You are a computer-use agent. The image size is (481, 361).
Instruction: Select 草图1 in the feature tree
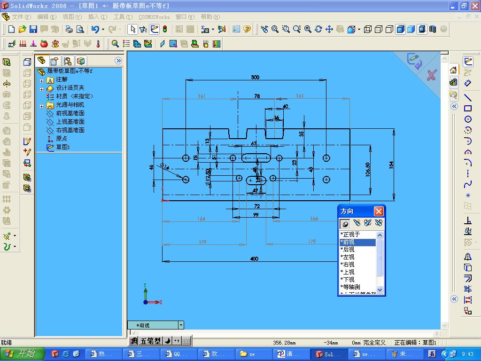[x=63, y=147]
